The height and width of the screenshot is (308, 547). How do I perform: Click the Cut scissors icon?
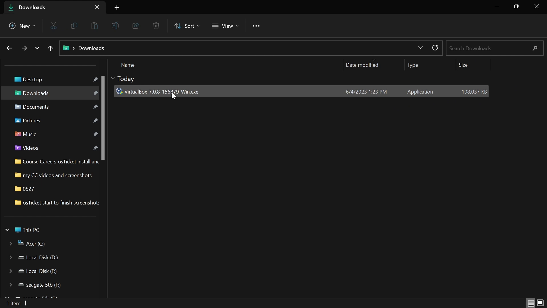coord(54,26)
